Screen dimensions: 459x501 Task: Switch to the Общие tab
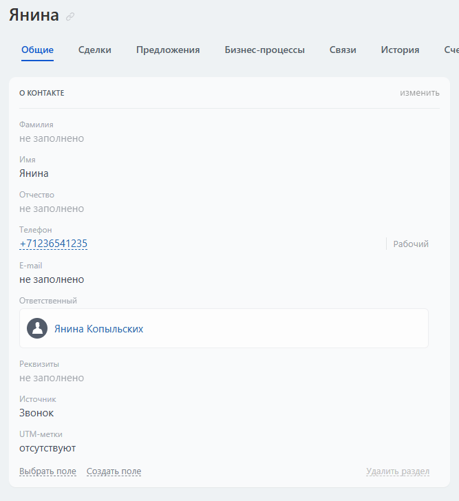point(37,50)
